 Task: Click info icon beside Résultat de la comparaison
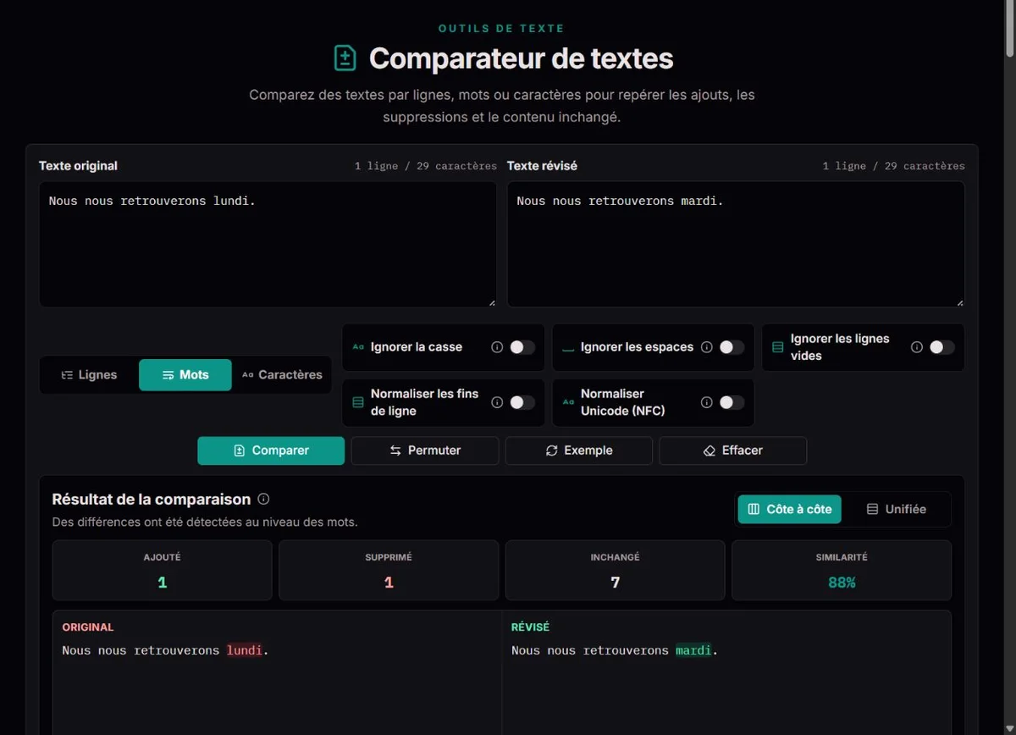[263, 499]
